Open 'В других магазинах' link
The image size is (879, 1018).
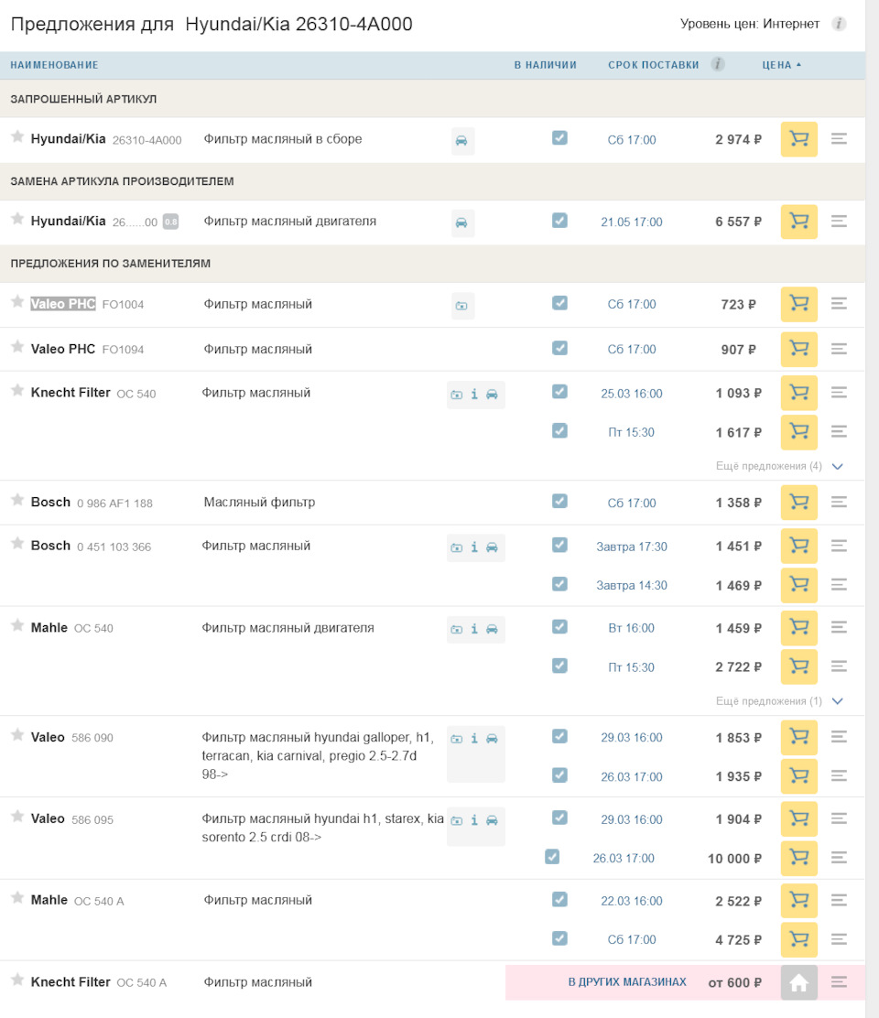coord(626,982)
